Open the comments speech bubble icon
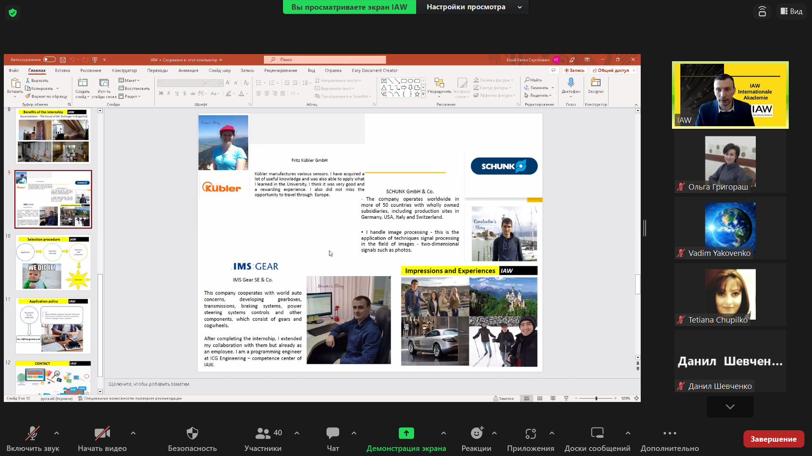 pos(553,71)
